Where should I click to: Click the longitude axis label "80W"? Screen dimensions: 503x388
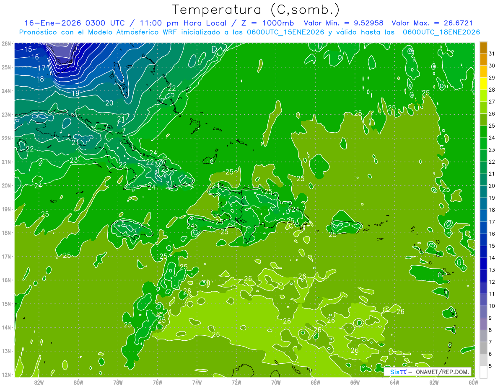[x=78, y=382]
